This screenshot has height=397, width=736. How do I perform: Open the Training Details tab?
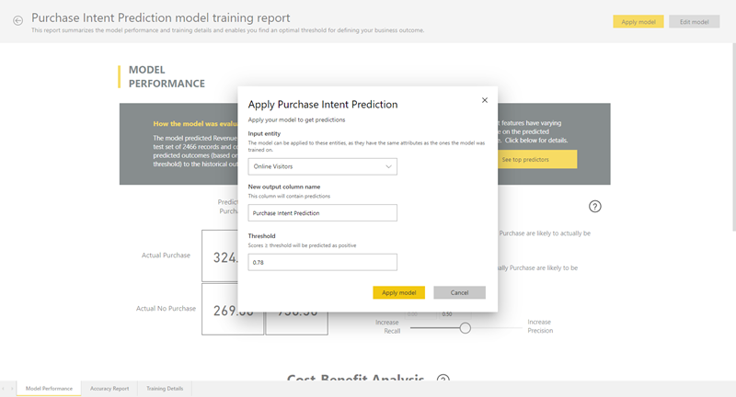165,389
